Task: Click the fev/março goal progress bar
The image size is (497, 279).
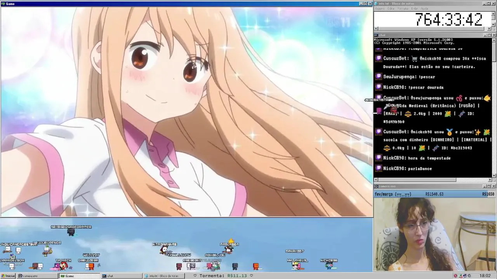Action: 435,194
